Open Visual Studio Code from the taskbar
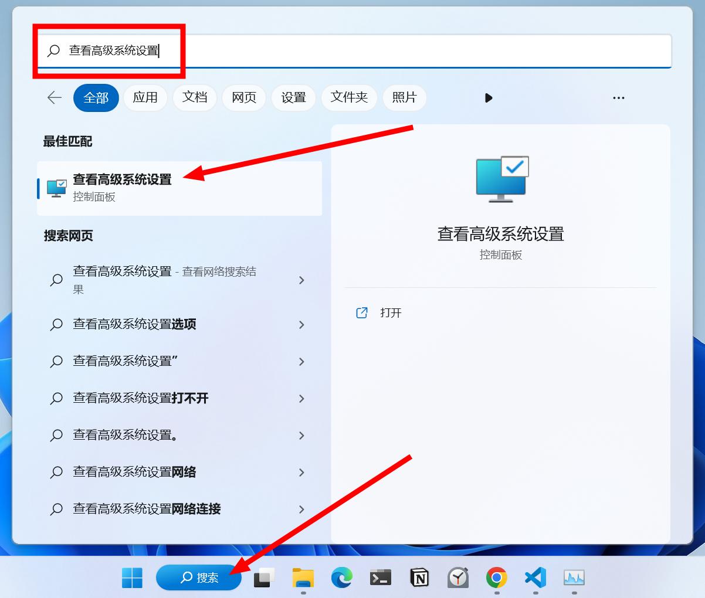 click(x=535, y=578)
